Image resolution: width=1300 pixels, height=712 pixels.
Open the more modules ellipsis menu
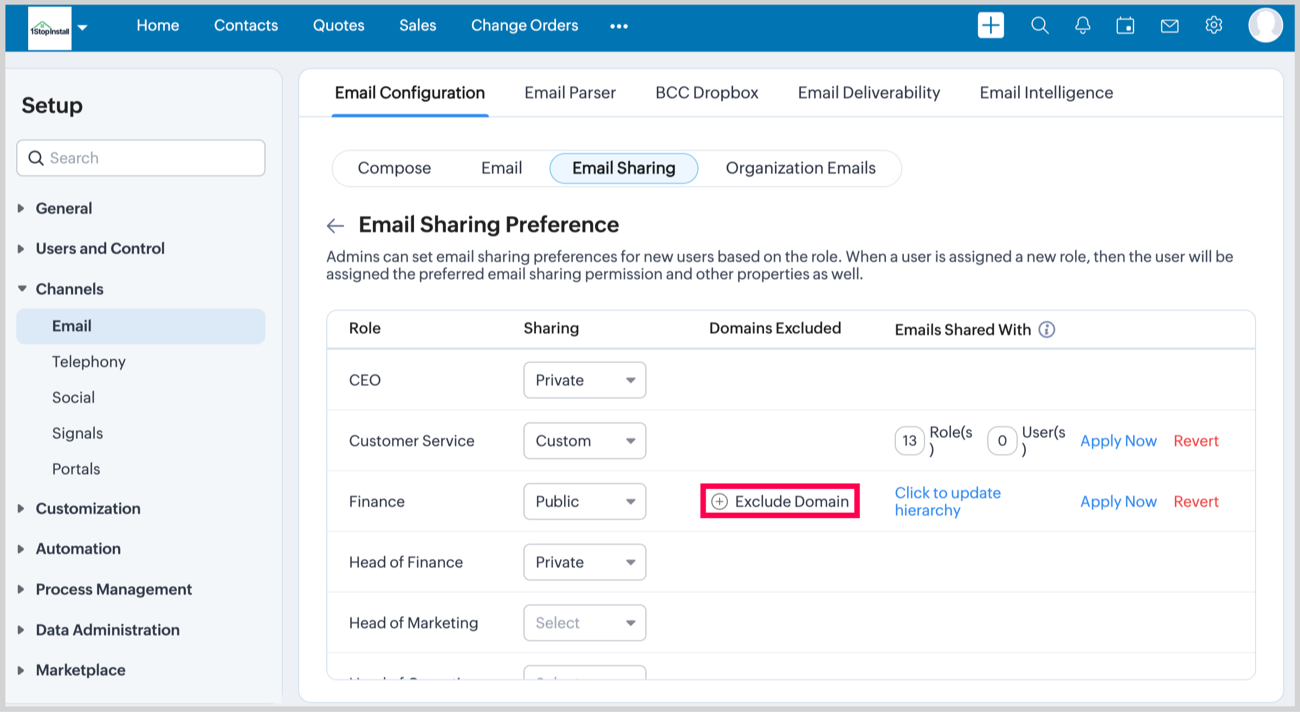[618, 26]
